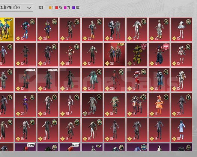Screen dimensions: 197x157
Task: Open the KALİTEYE GÖRE sort dropdown
Action: [17, 7]
